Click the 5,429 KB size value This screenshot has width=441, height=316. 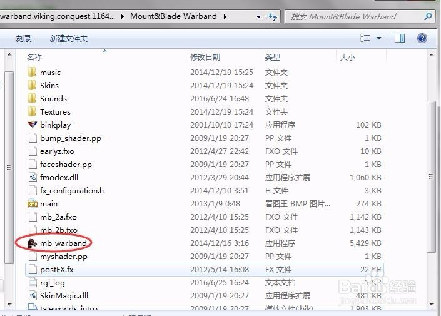click(x=365, y=243)
